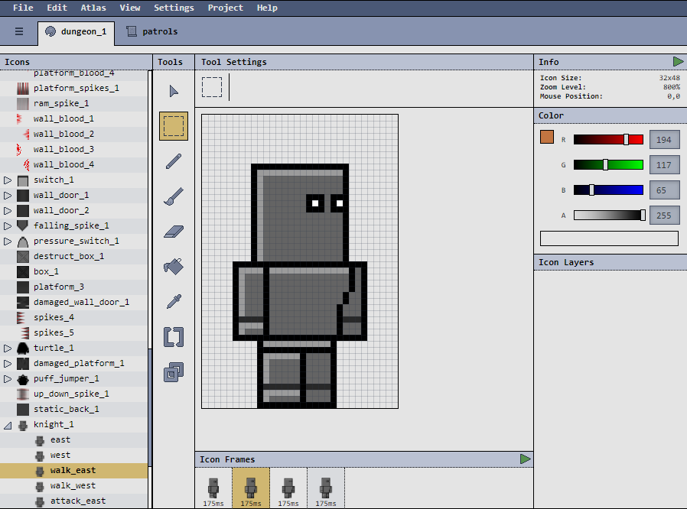687x509 pixels.
Task: Expand the puff_jumper_1 tree node
Action: [8, 378]
